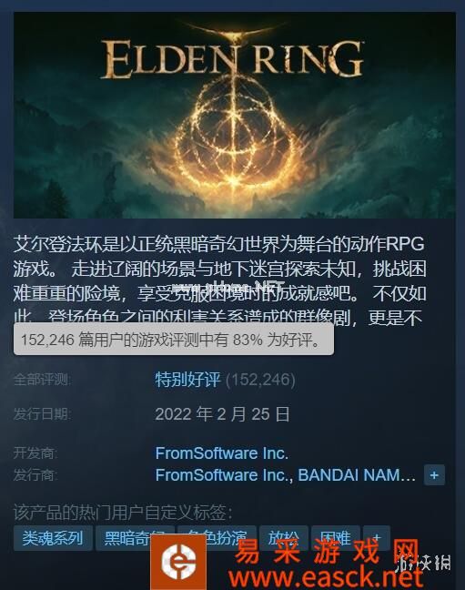The image size is (465, 590).
Task: Select the 类魂系列 tag
Action: click(53, 538)
